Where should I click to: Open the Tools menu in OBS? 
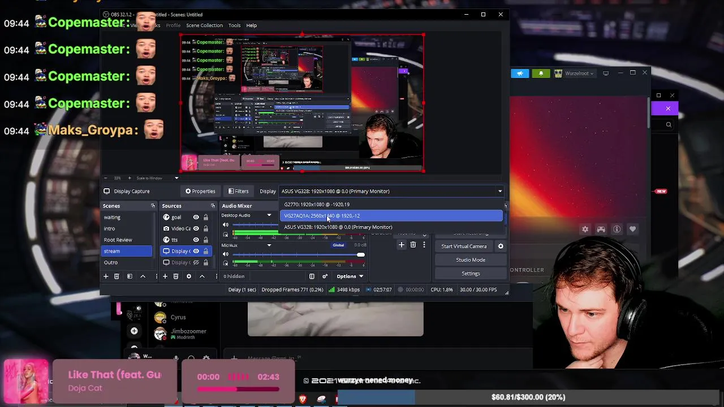pos(234,25)
